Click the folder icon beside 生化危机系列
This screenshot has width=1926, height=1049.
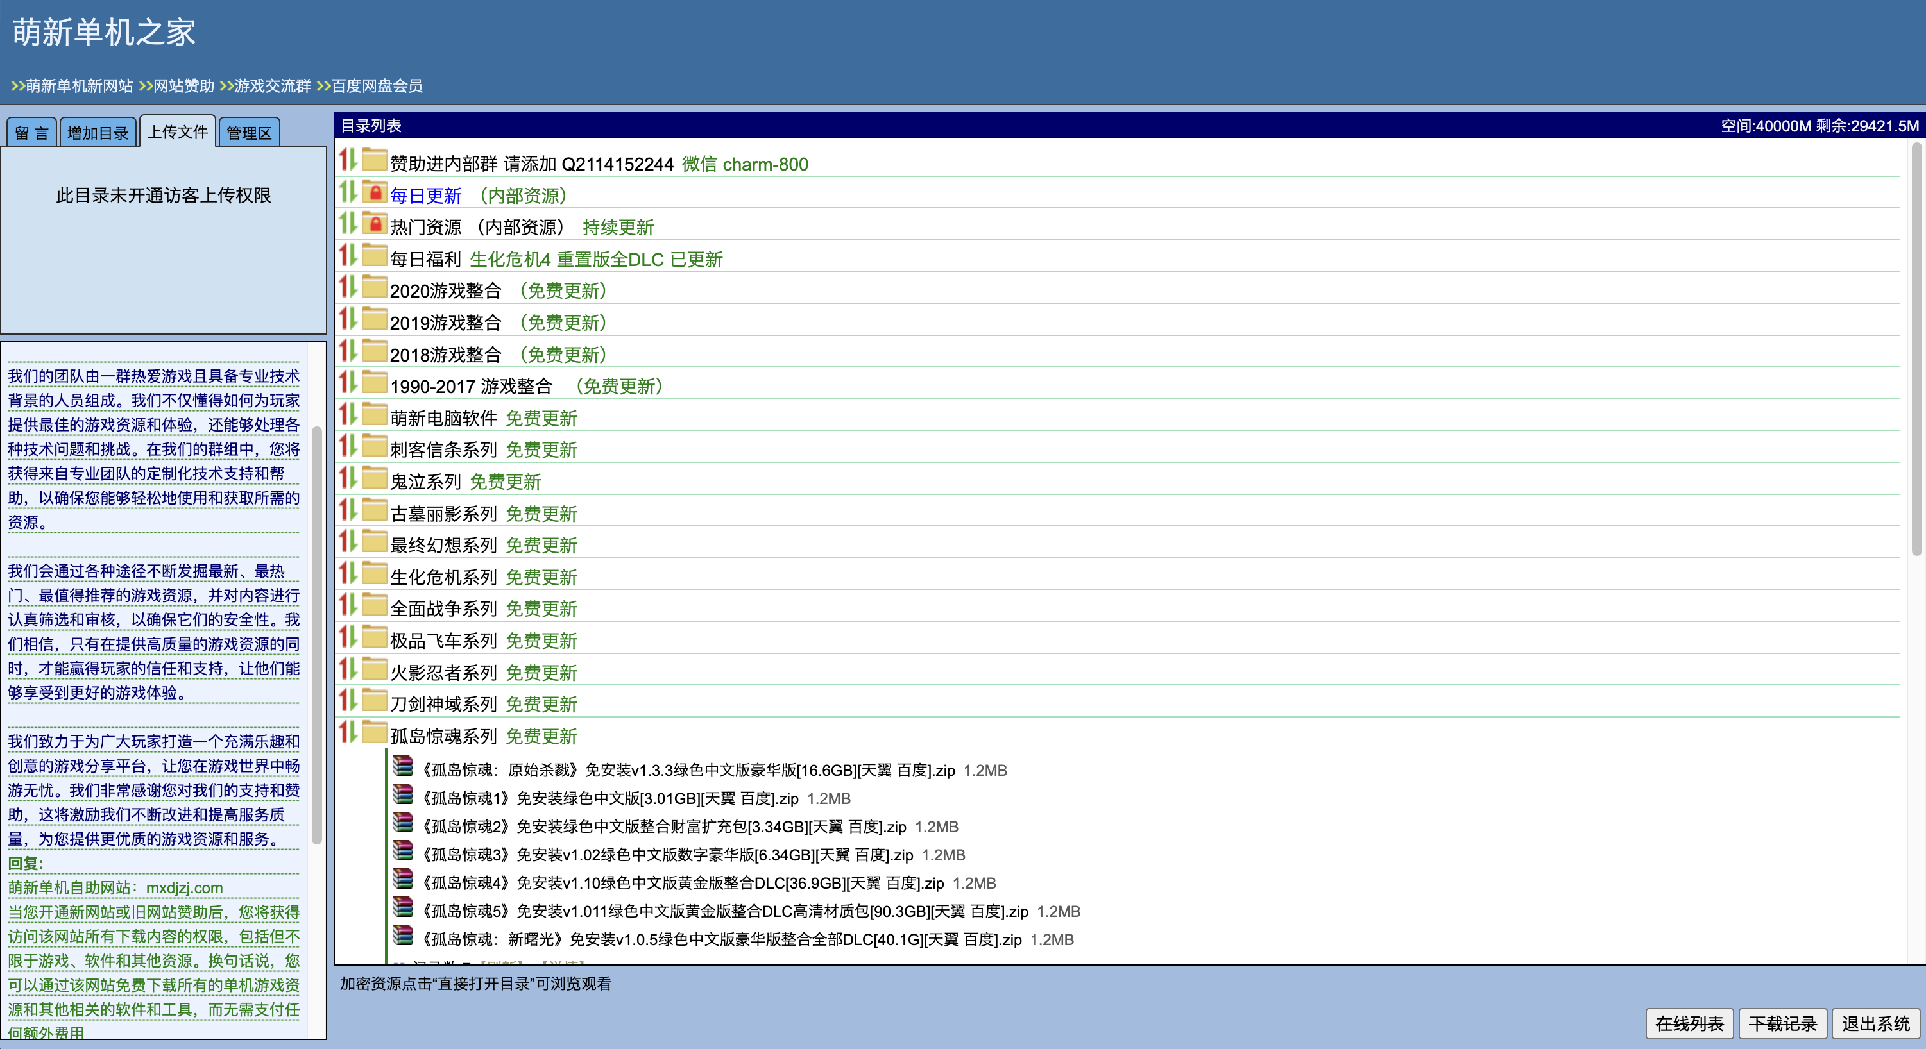(374, 575)
